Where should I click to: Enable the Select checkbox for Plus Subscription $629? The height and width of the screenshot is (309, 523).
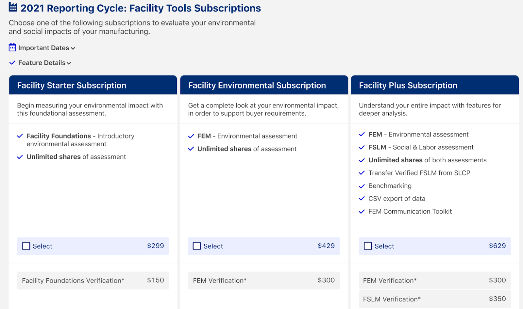368,246
